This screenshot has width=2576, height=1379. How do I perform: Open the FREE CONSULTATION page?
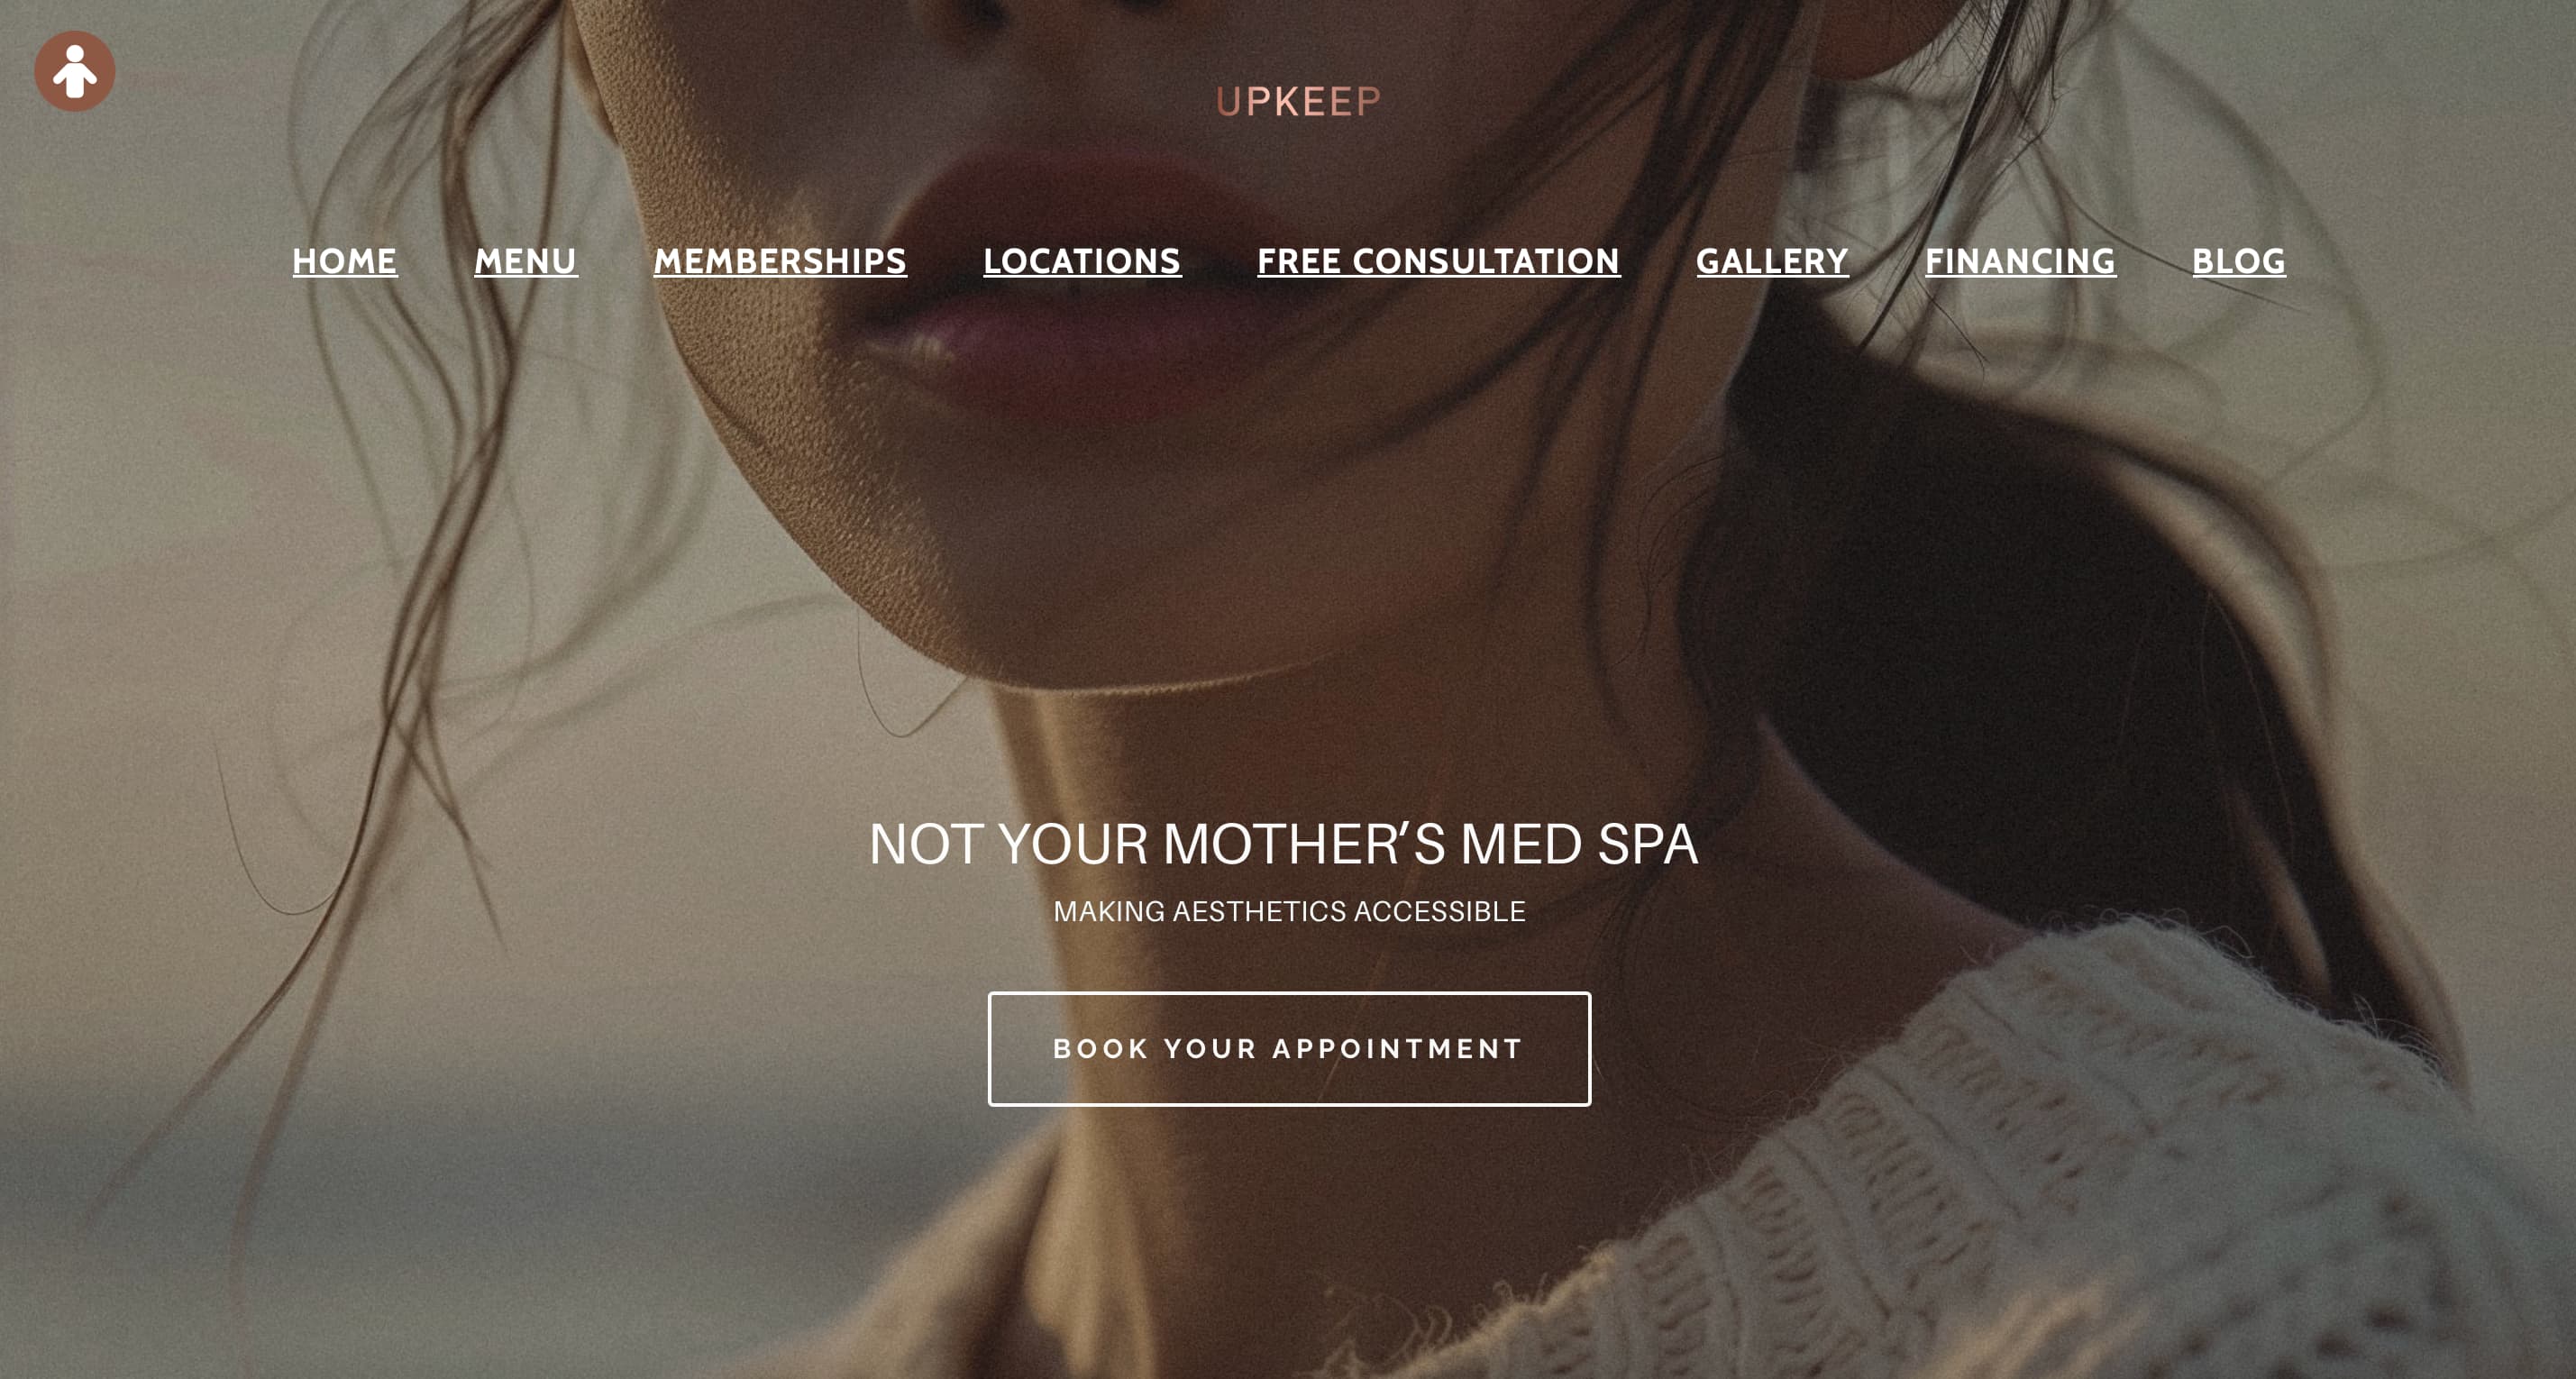click(x=1438, y=261)
